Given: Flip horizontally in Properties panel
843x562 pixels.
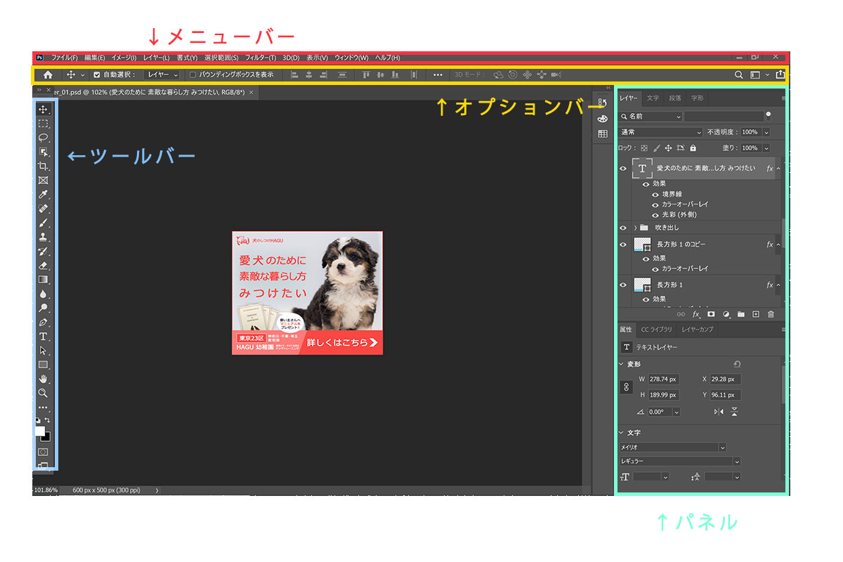Looking at the screenshot, I should [719, 412].
